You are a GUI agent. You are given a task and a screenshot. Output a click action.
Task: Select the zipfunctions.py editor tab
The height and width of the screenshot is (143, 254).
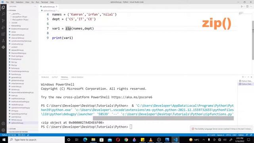[48, 7]
